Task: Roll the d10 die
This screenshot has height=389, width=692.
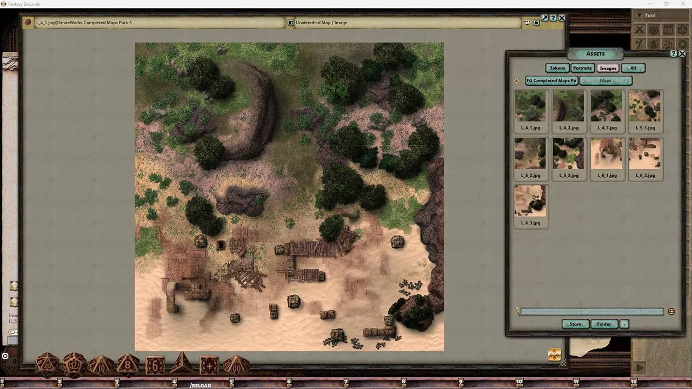Action: [101, 365]
